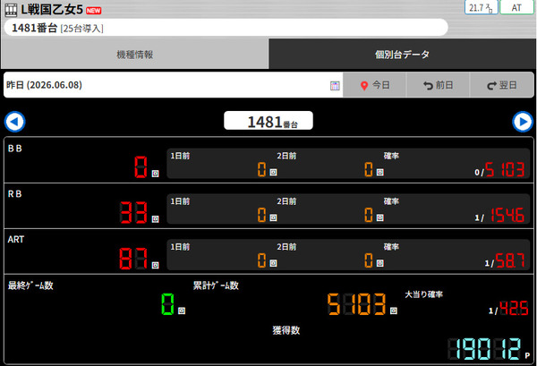Click the 21.7 スロ badge
Screen dimensions: 537x366
482,7
